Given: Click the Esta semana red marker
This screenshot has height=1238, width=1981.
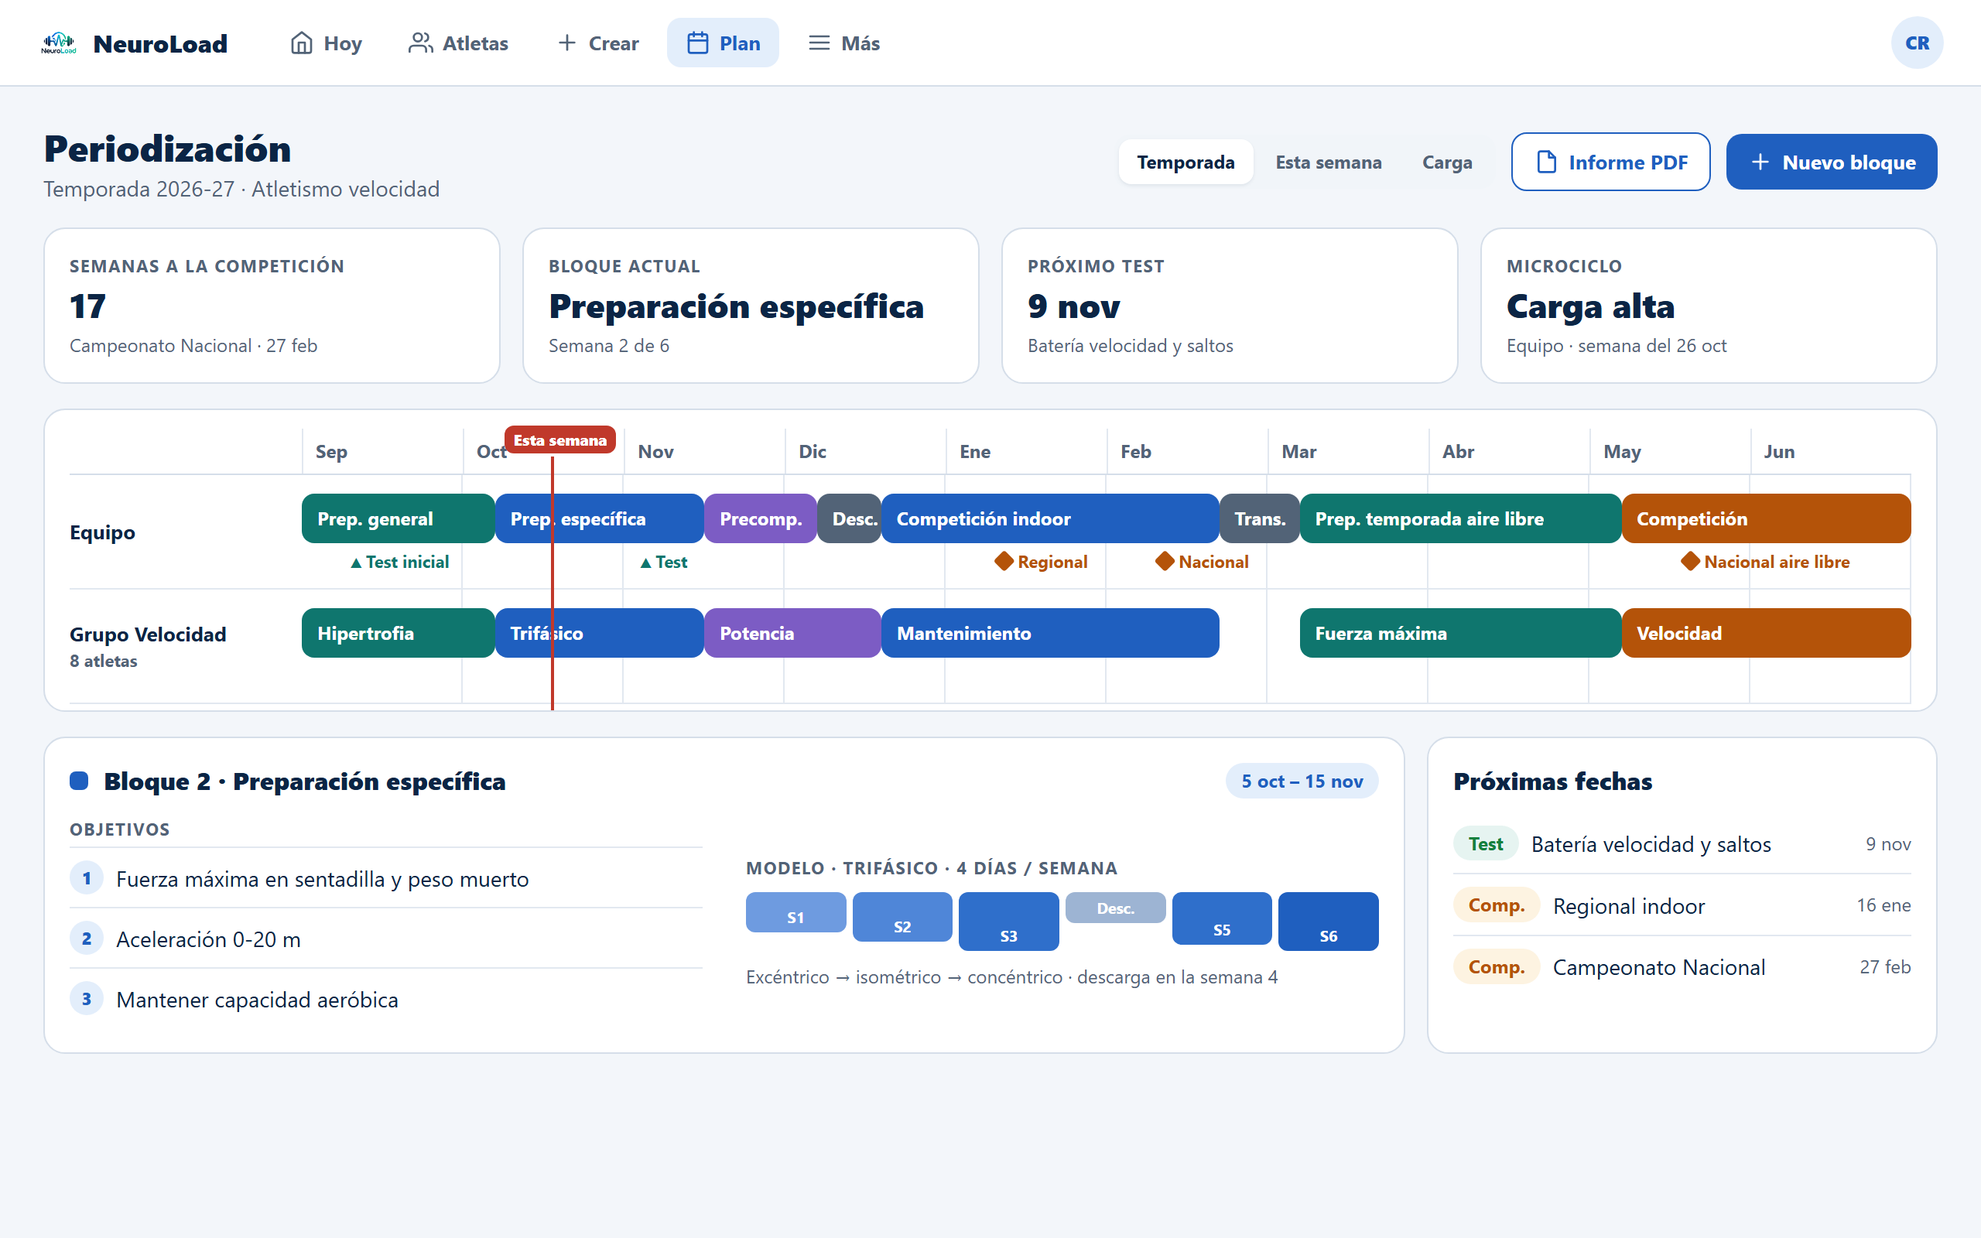Looking at the screenshot, I should [x=560, y=440].
